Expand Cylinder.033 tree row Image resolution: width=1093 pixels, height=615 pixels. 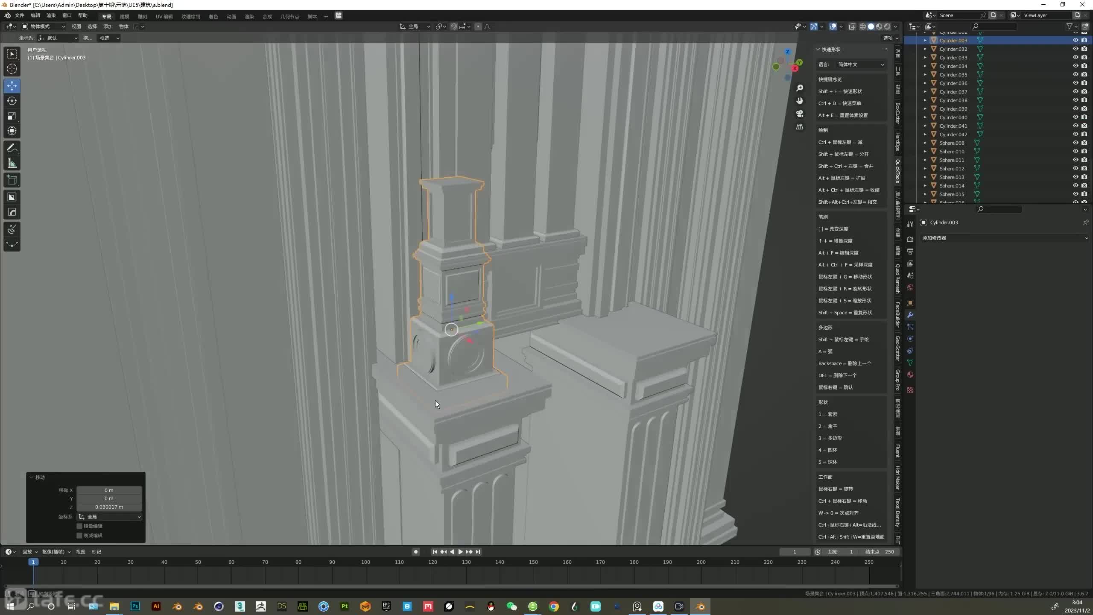[925, 58]
